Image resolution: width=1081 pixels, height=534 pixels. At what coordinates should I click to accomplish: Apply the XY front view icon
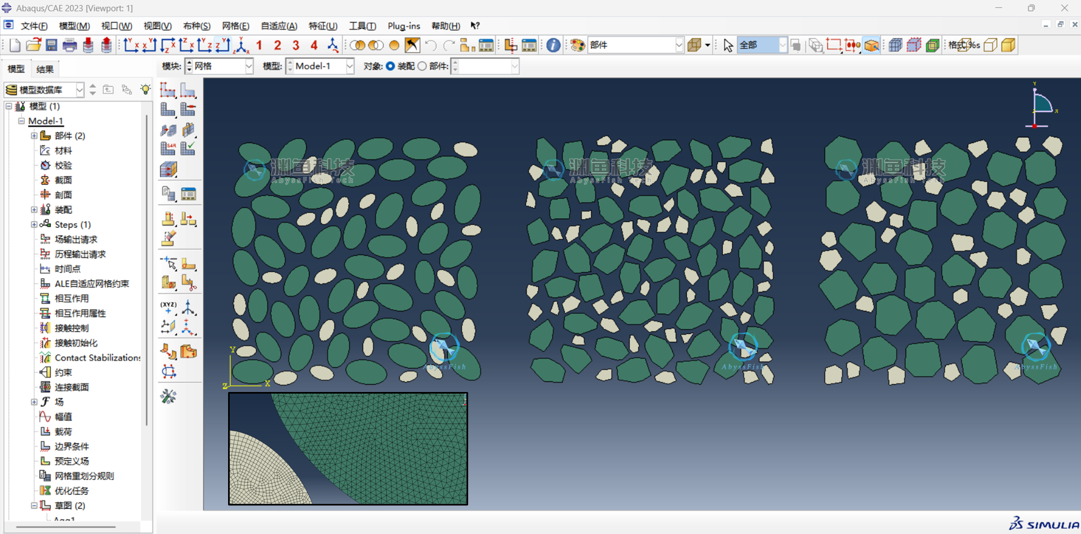(x=131, y=45)
